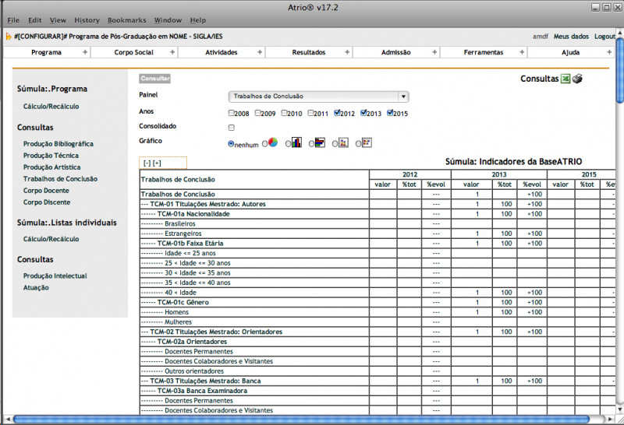
Task: Toggle the Consolidado checkbox
Action: pyautogui.click(x=232, y=127)
